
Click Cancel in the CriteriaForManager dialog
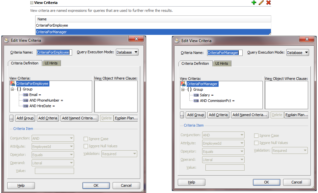coord(297,182)
